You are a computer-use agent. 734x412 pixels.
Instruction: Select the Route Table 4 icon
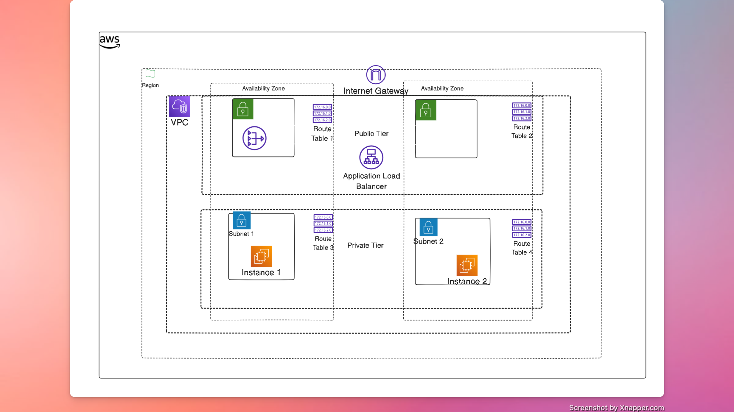(522, 228)
